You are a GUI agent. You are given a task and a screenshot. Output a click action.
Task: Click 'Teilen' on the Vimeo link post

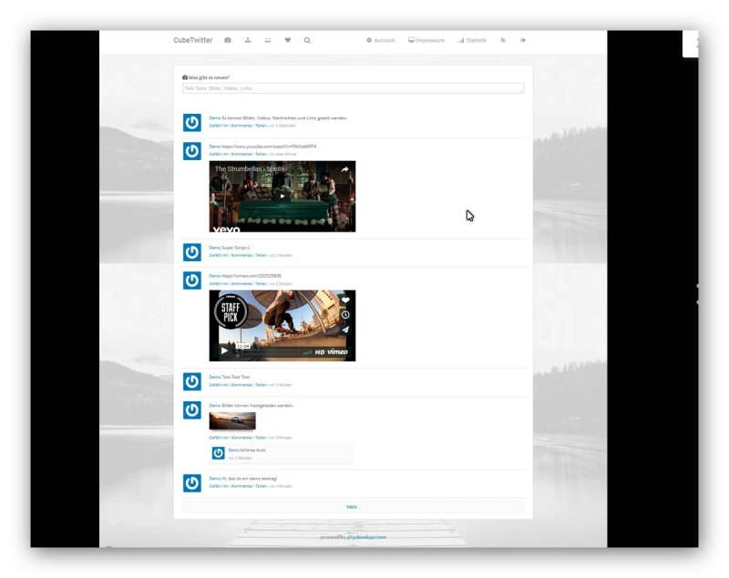click(261, 284)
